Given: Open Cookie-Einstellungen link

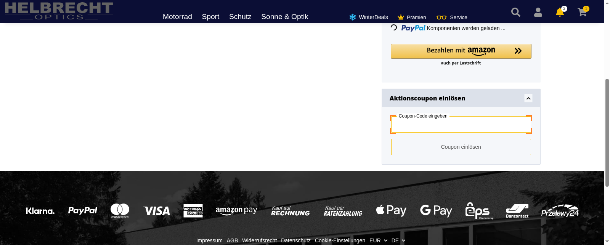Looking at the screenshot, I should tap(340, 240).
